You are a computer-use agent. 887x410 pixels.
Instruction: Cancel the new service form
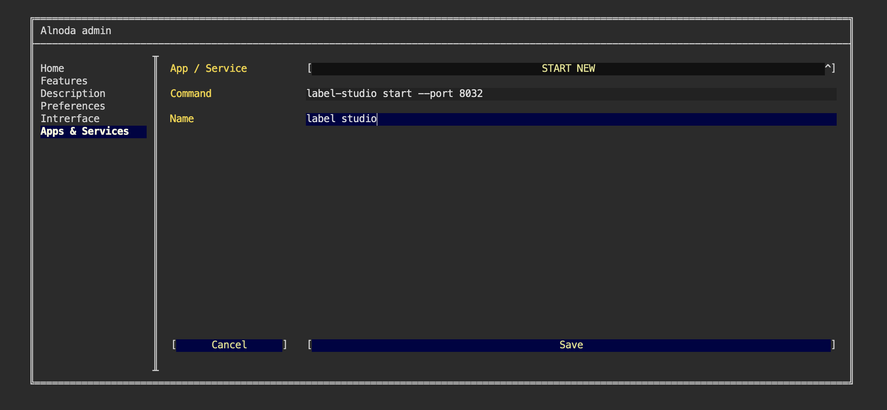[x=229, y=345]
